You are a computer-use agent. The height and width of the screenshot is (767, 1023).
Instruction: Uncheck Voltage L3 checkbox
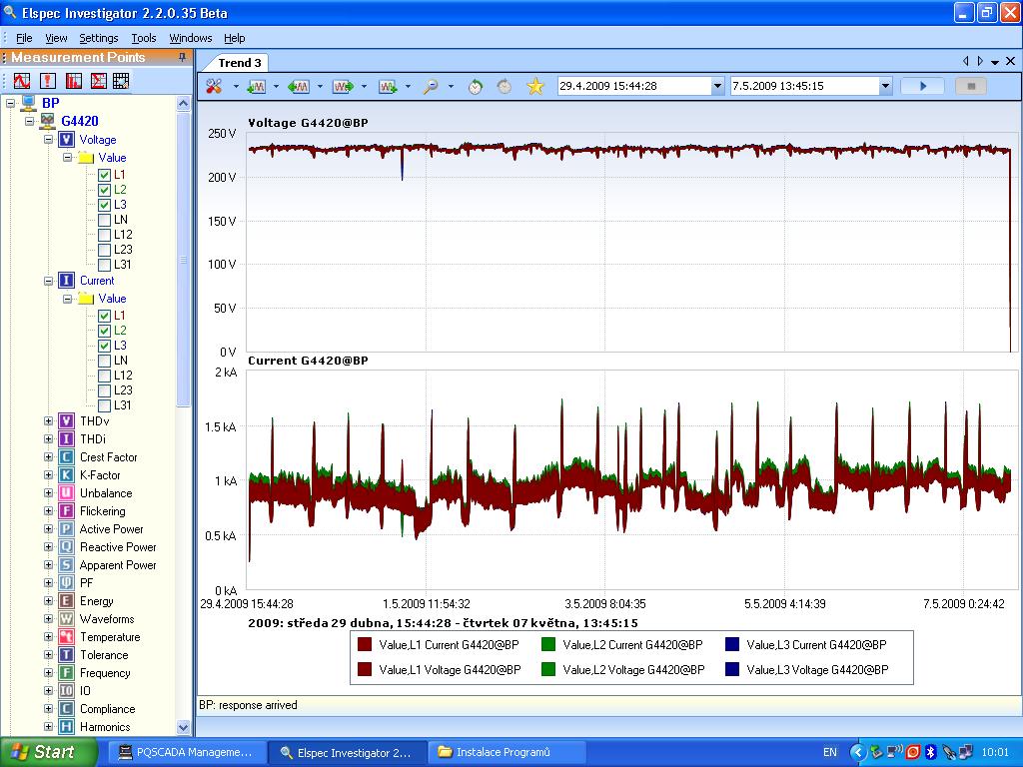point(104,205)
